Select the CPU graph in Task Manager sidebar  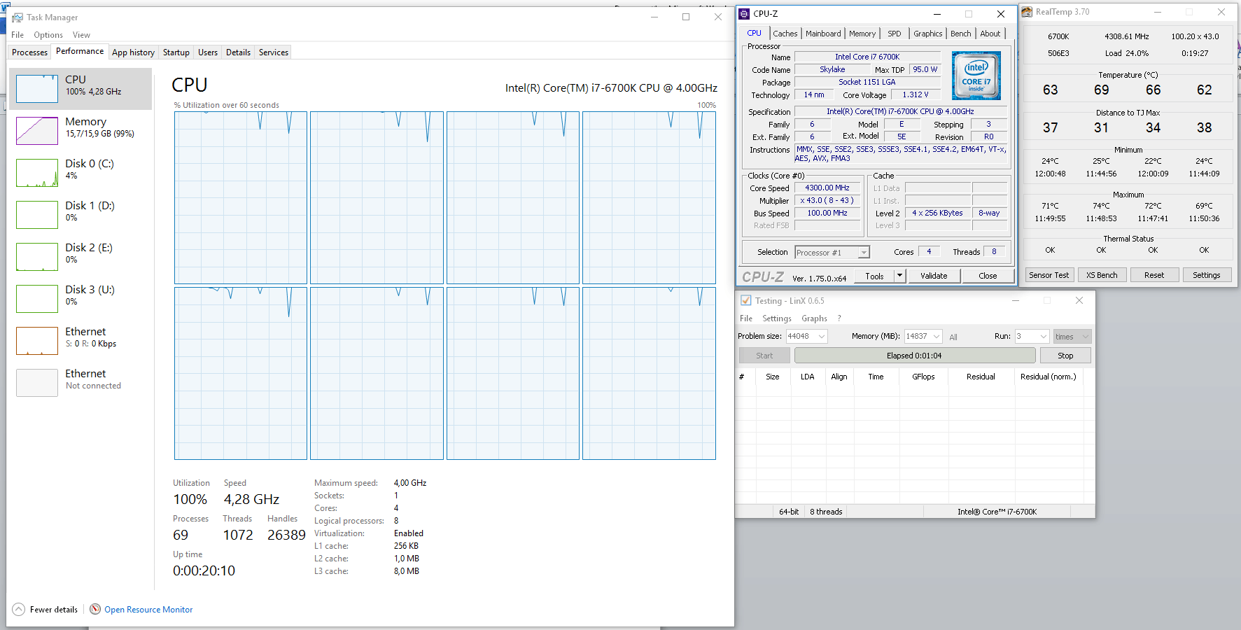80,89
